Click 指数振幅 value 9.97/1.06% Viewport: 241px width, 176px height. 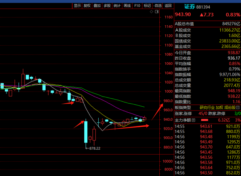[230, 75]
